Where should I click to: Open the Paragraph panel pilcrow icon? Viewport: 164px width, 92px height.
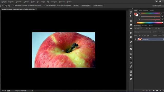tap(131, 58)
